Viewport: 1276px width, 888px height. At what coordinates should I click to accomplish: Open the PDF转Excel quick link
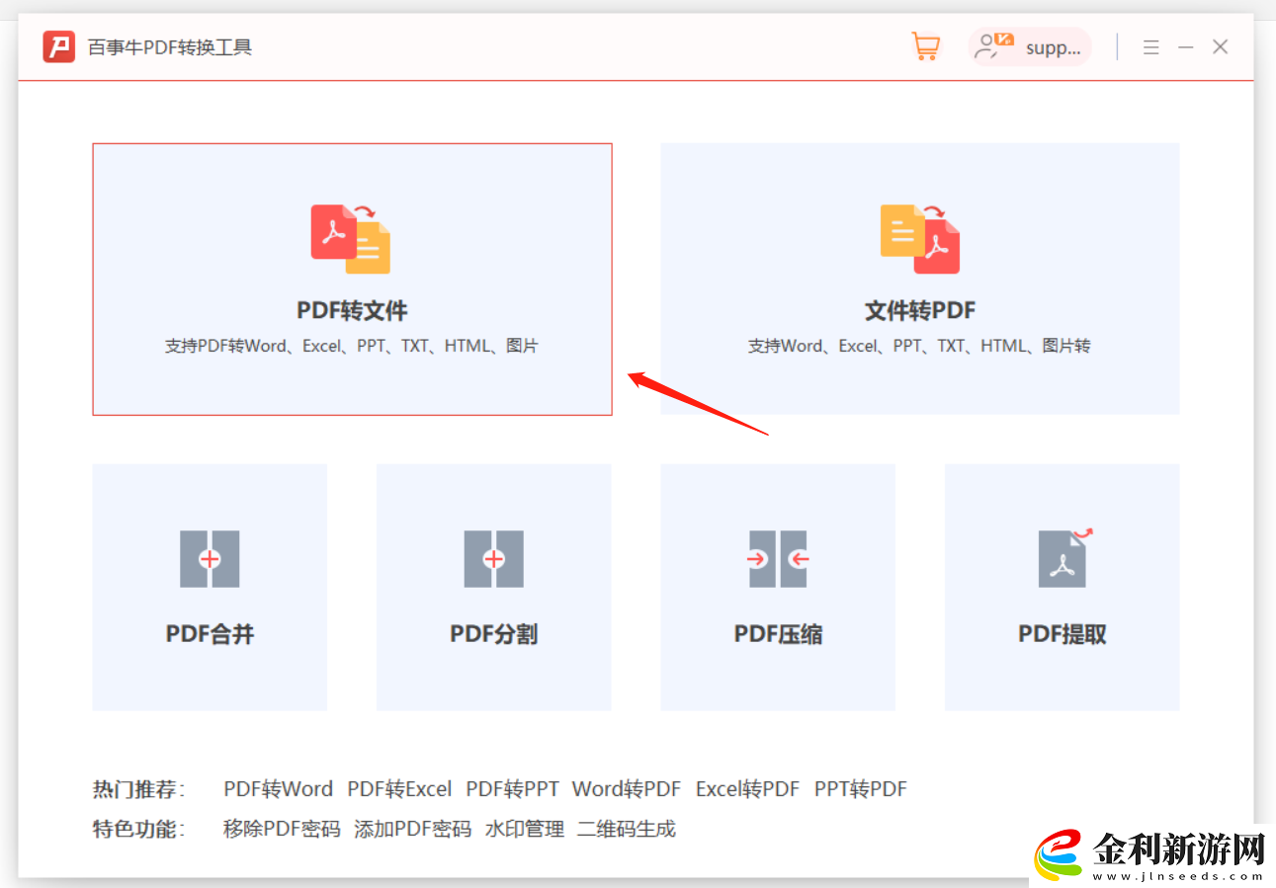click(x=399, y=789)
